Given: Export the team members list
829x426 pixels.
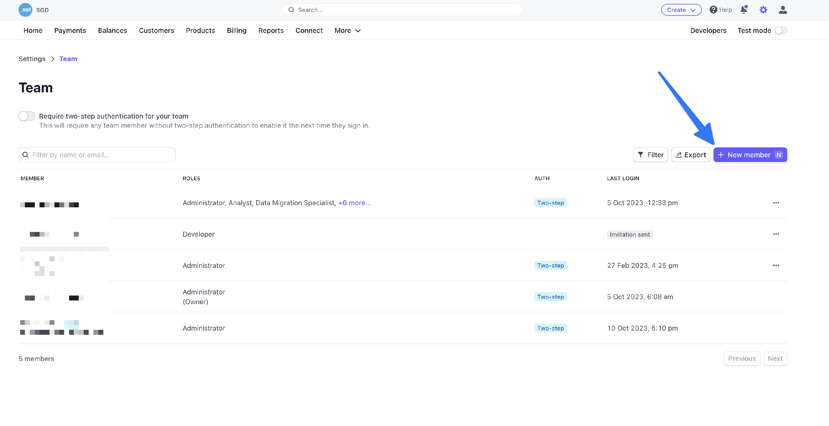Looking at the screenshot, I should point(691,155).
